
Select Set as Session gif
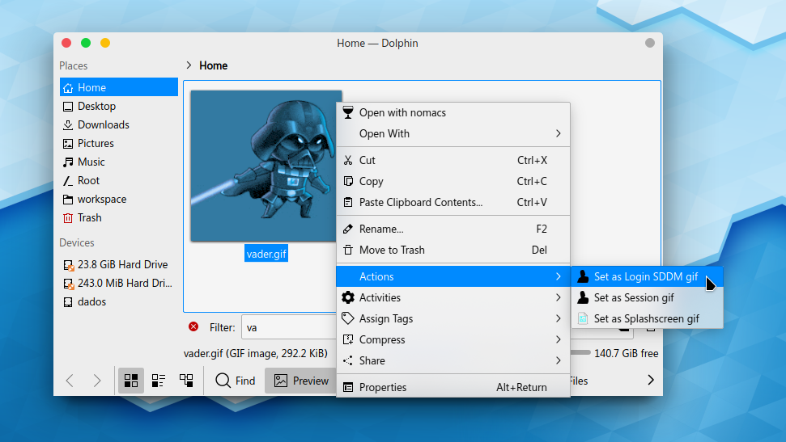(647, 297)
